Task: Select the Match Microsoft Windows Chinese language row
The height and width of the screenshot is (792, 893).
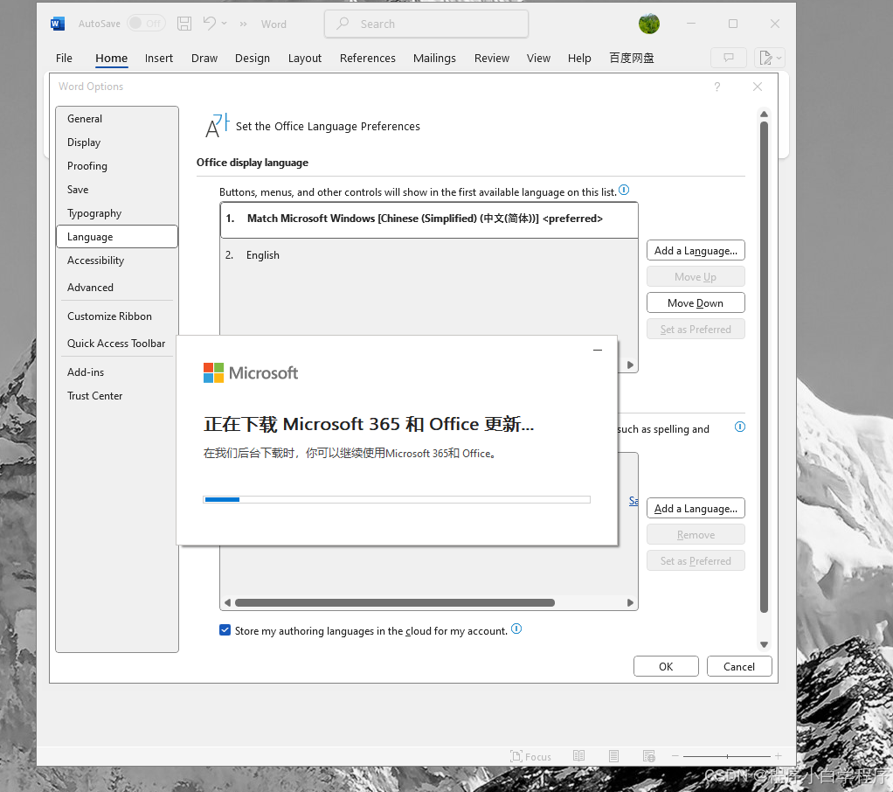Action: point(429,219)
